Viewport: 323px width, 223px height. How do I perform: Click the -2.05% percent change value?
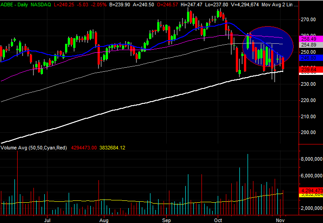point(98,5)
